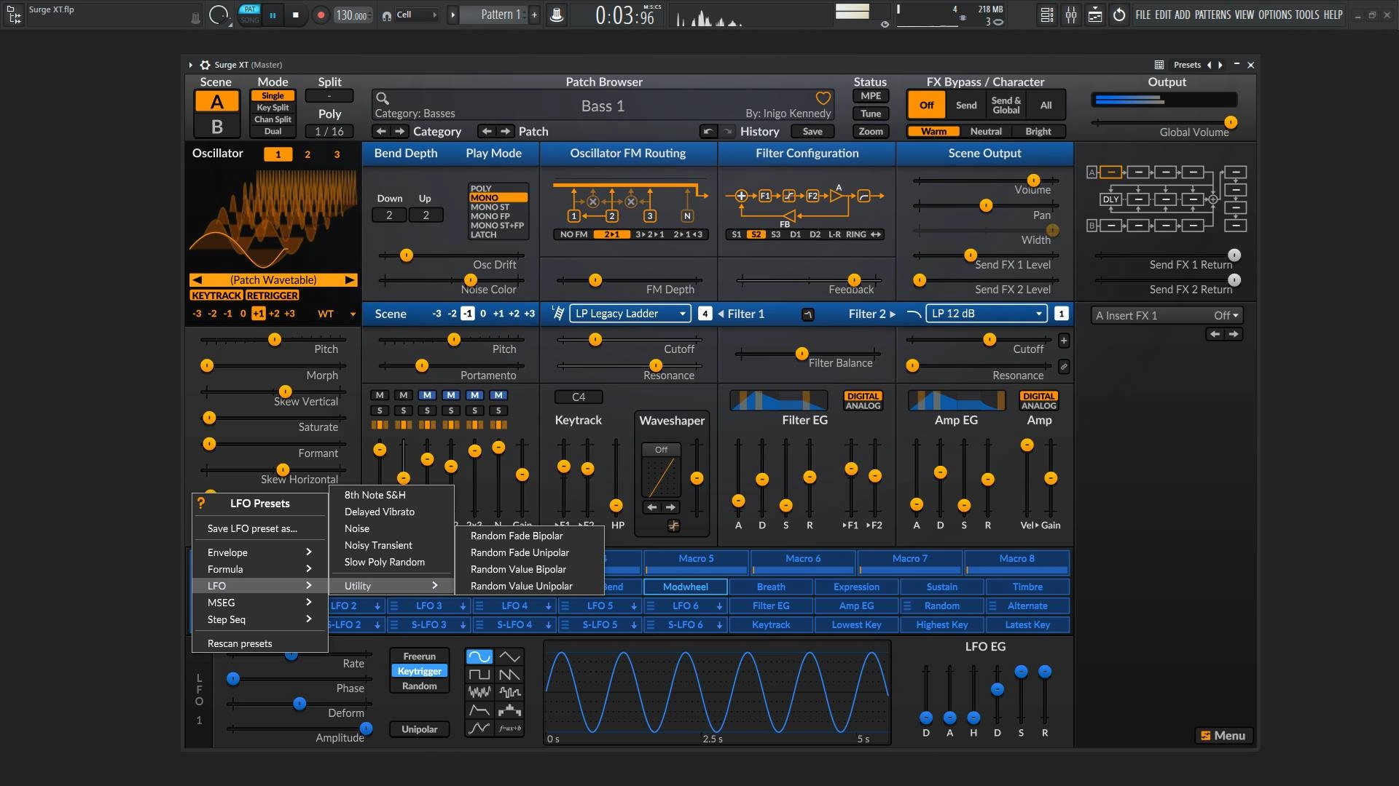
Task: Open the A Insert FX 1 dropdown
Action: pos(1167,316)
